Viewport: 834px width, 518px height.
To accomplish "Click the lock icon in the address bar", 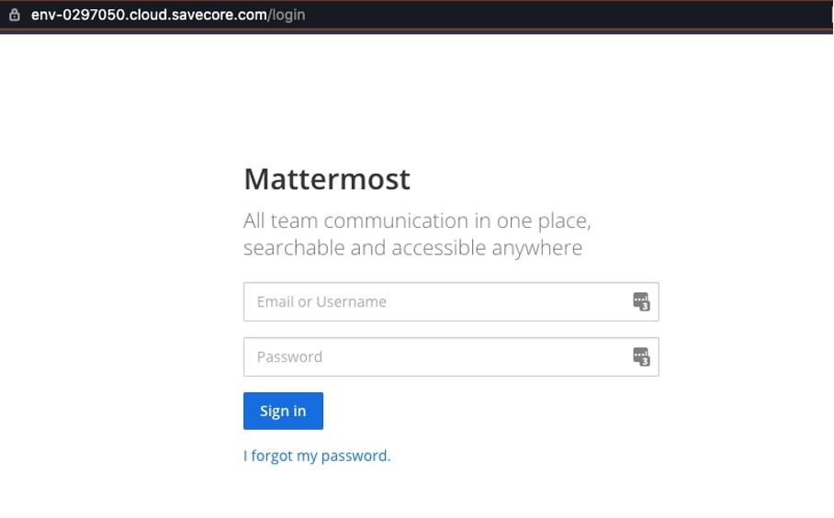I will [x=14, y=15].
